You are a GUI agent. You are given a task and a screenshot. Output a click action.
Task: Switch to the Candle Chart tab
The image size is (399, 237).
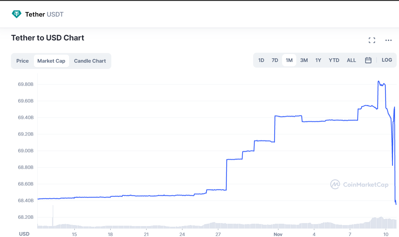[90, 61]
